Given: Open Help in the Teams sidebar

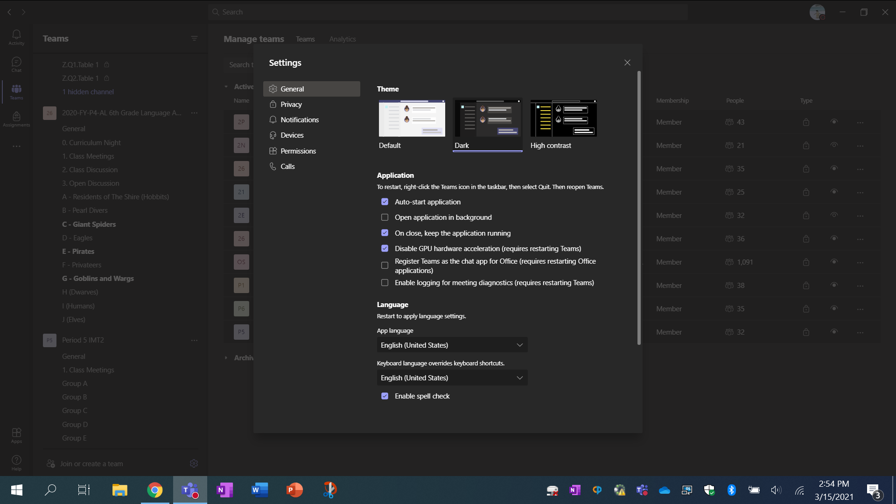Looking at the screenshot, I should coord(16,463).
